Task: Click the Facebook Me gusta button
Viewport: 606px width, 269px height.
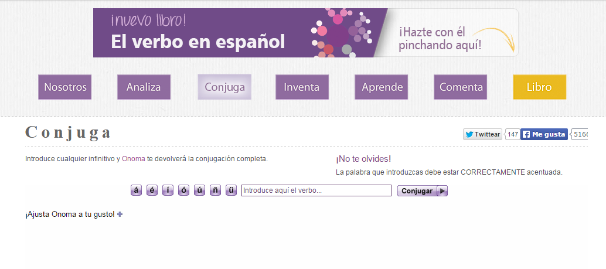Action: coord(544,135)
